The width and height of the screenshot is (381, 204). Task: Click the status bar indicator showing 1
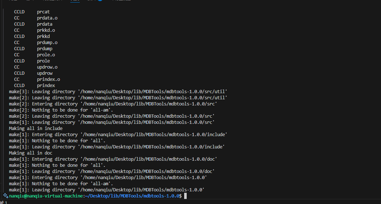[4, 203]
